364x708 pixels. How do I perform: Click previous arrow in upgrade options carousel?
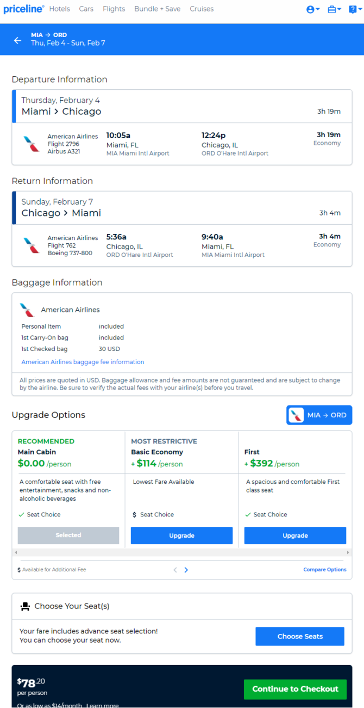coord(175,570)
